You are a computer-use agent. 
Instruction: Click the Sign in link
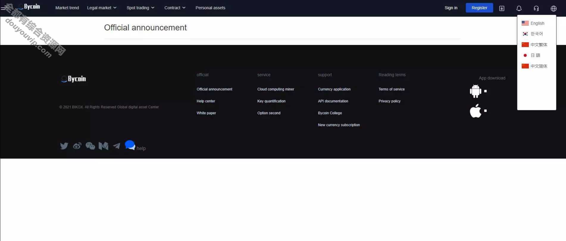click(451, 8)
